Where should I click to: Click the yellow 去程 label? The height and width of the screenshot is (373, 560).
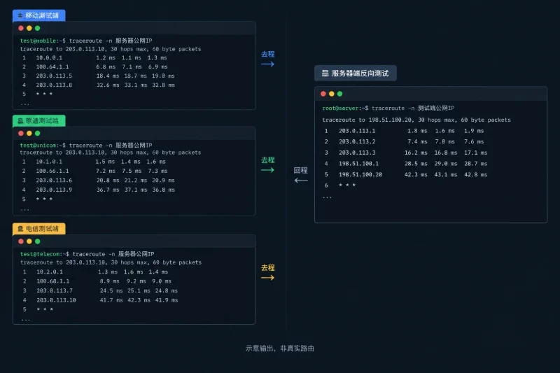268,268
